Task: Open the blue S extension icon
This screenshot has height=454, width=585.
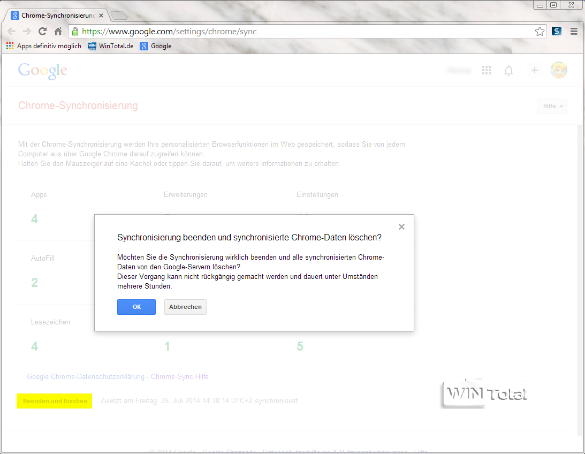Action: pos(557,32)
